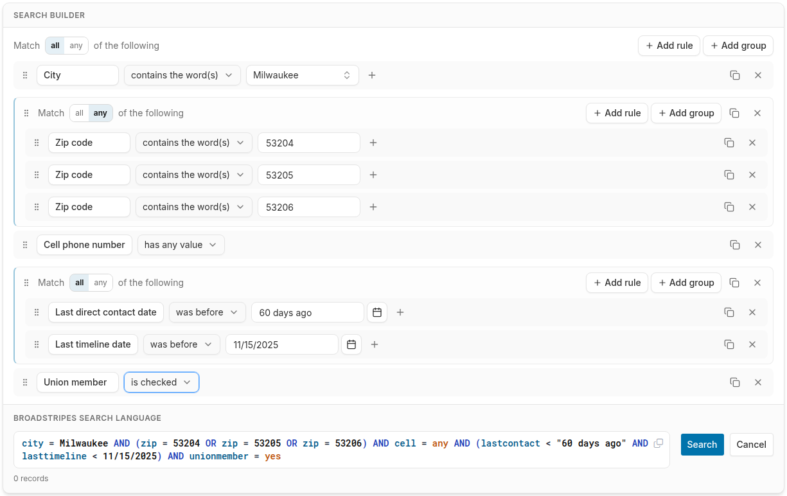787x496 pixels.
Task: Select the Union member field
Action: click(78, 382)
